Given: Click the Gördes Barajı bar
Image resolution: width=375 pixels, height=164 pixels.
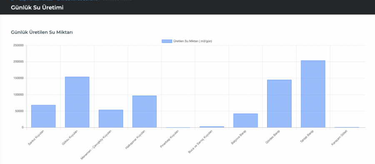Looking at the screenshot, I should pyautogui.click(x=279, y=103).
